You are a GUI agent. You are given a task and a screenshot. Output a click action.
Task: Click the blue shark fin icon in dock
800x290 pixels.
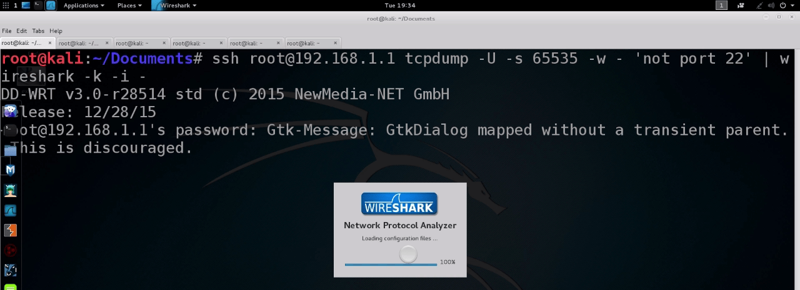click(10, 210)
